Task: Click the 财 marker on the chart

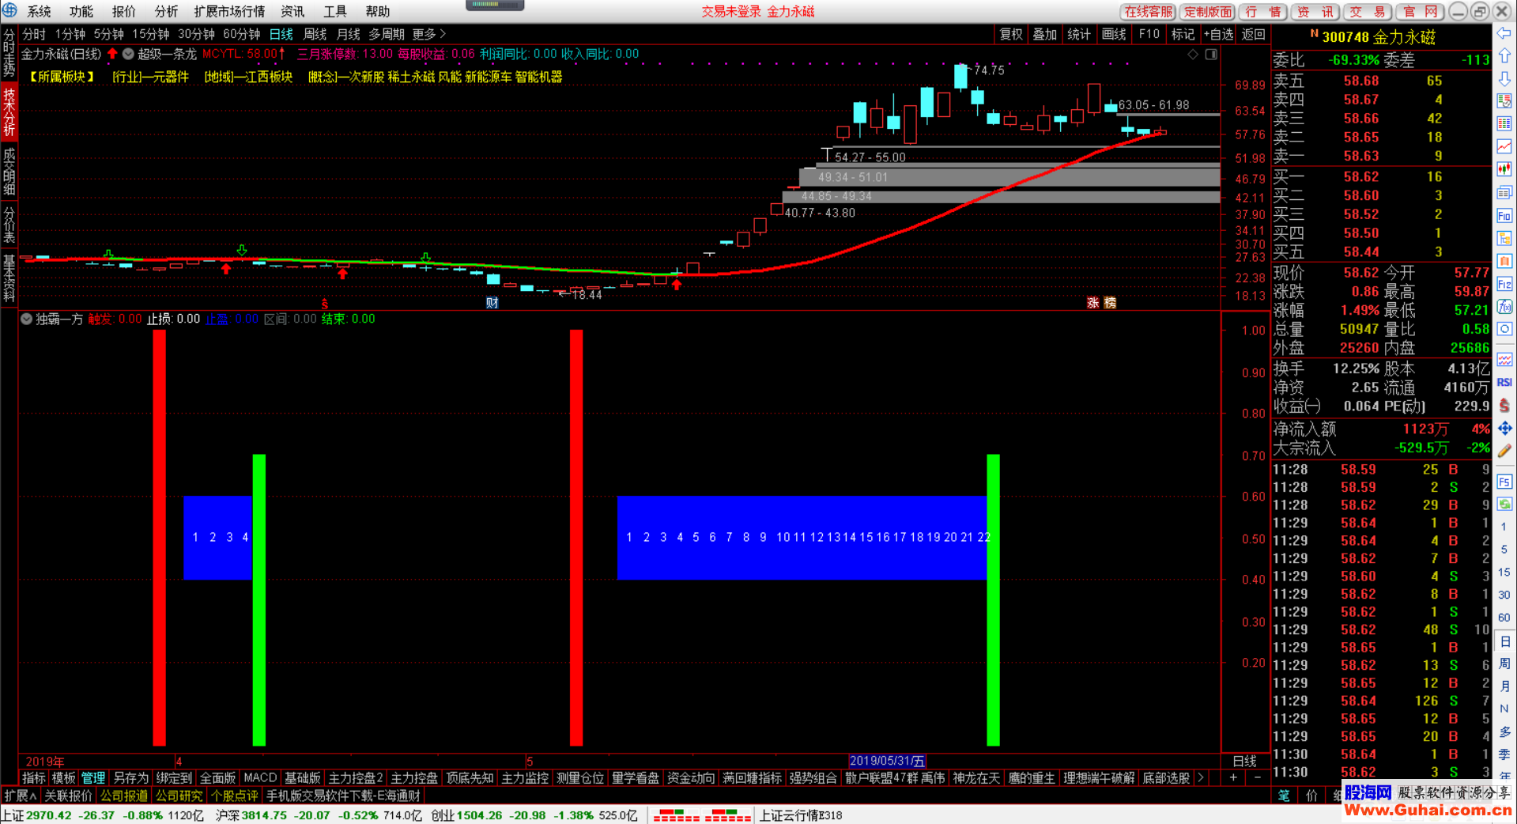Action: point(492,303)
